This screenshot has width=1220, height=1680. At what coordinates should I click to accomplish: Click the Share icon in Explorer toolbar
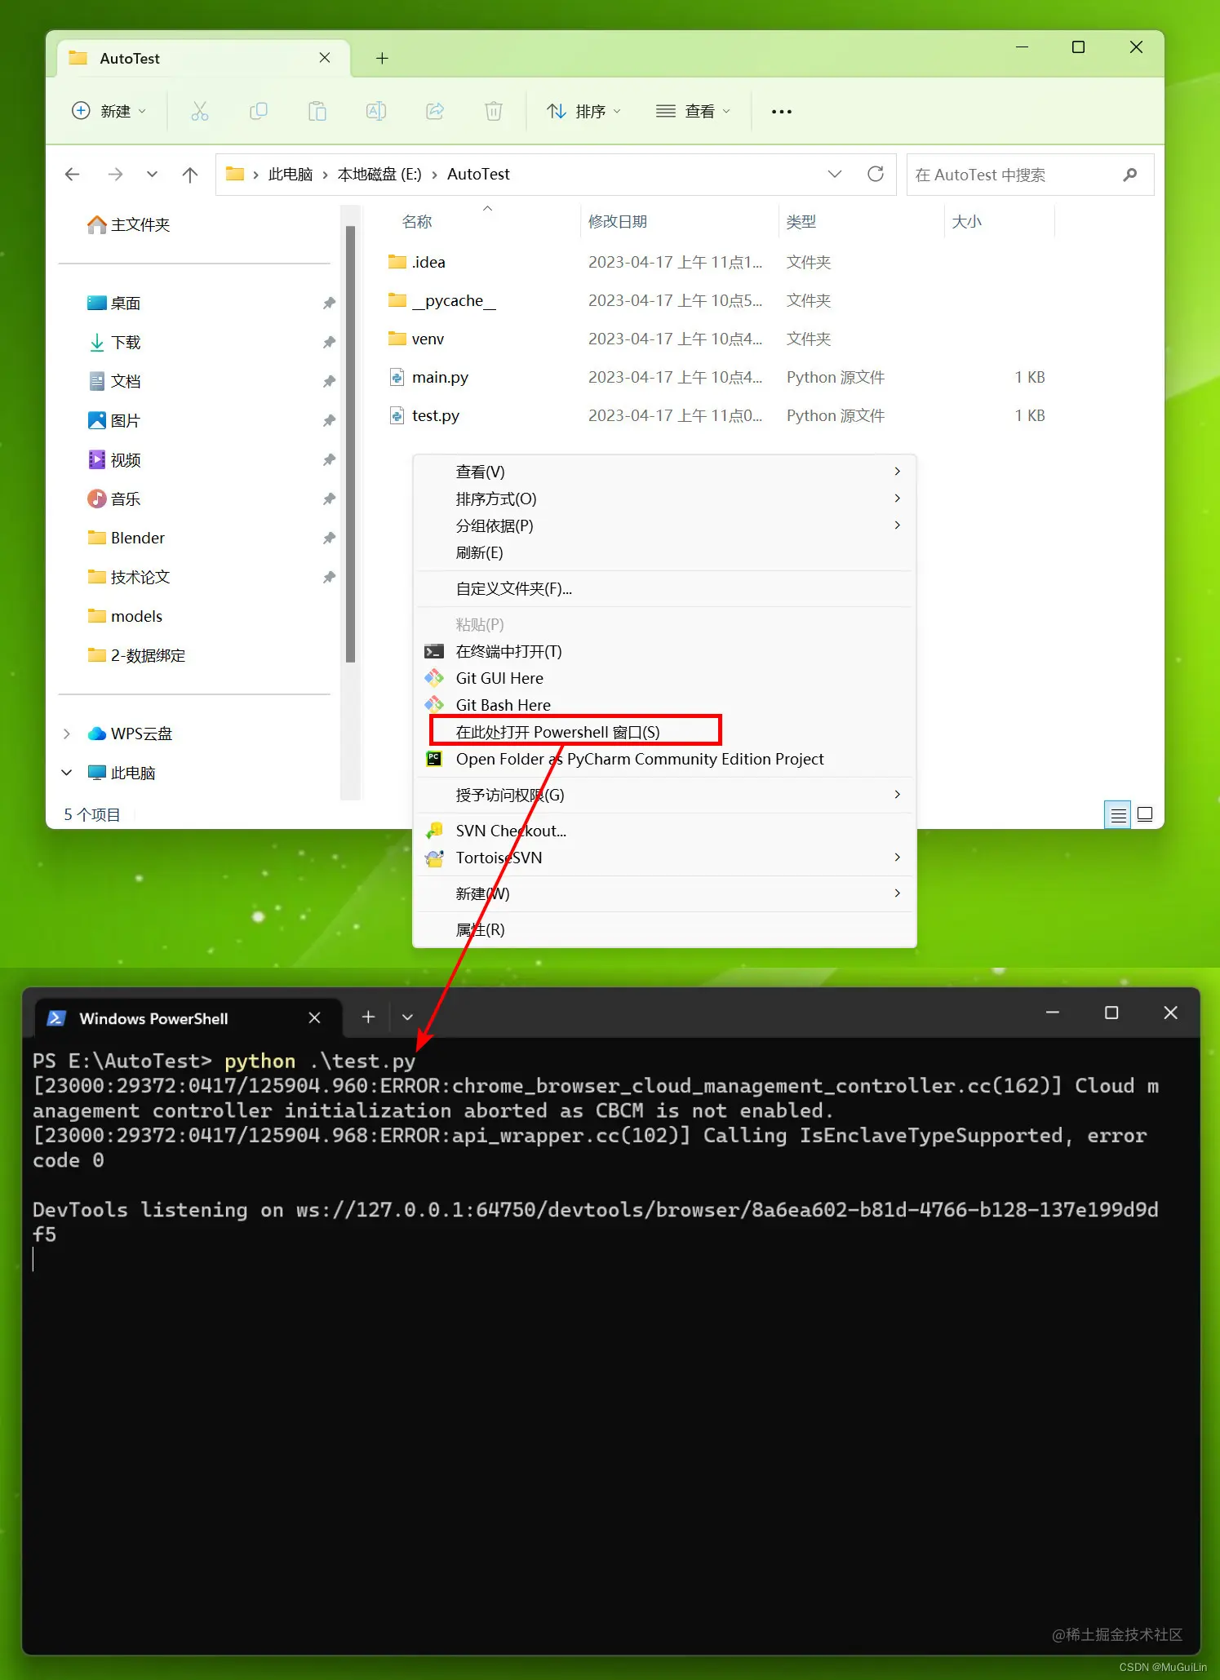click(x=435, y=111)
